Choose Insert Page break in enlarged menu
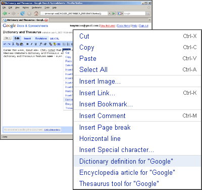 (x=137, y=127)
